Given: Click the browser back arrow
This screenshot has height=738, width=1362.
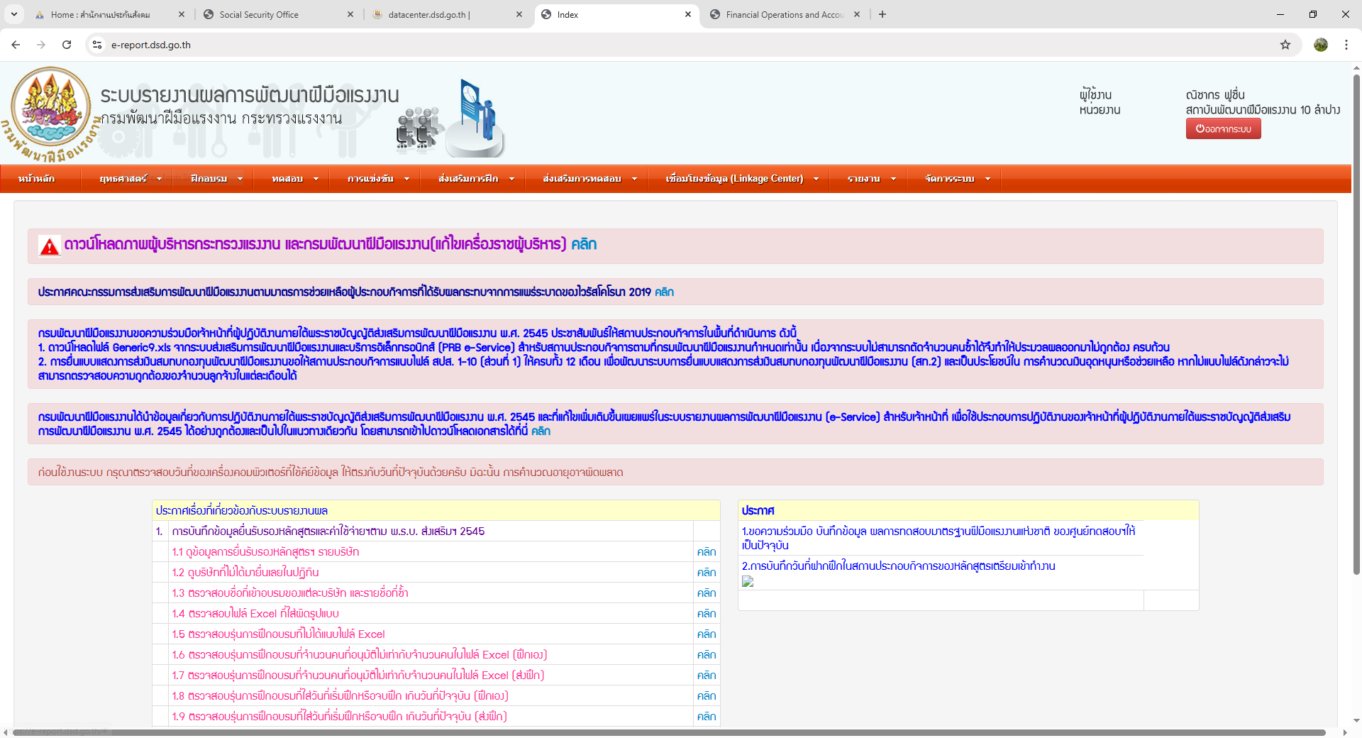Looking at the screenshot, I should click(16, 45).
